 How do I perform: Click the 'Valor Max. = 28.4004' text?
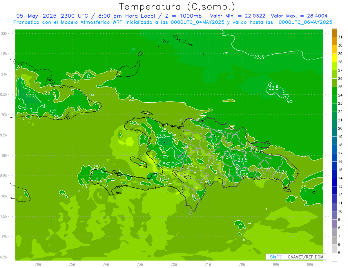pos(299,16)
